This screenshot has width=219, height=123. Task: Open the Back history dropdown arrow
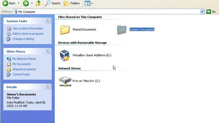pos(18,3)
